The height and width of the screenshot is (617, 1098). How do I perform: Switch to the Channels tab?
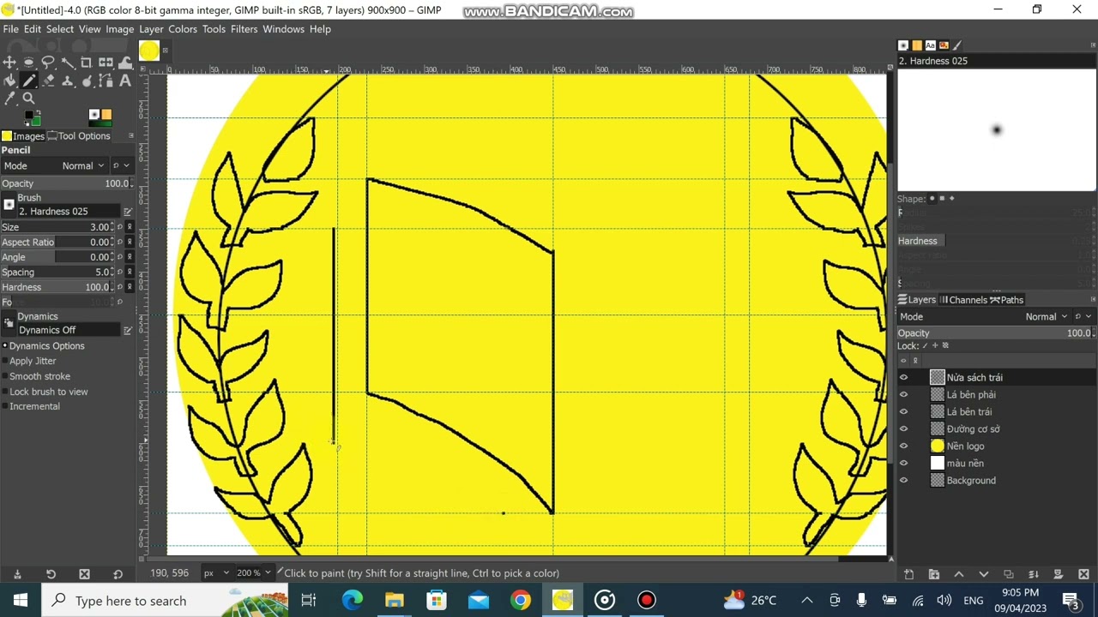click(964, 300)
